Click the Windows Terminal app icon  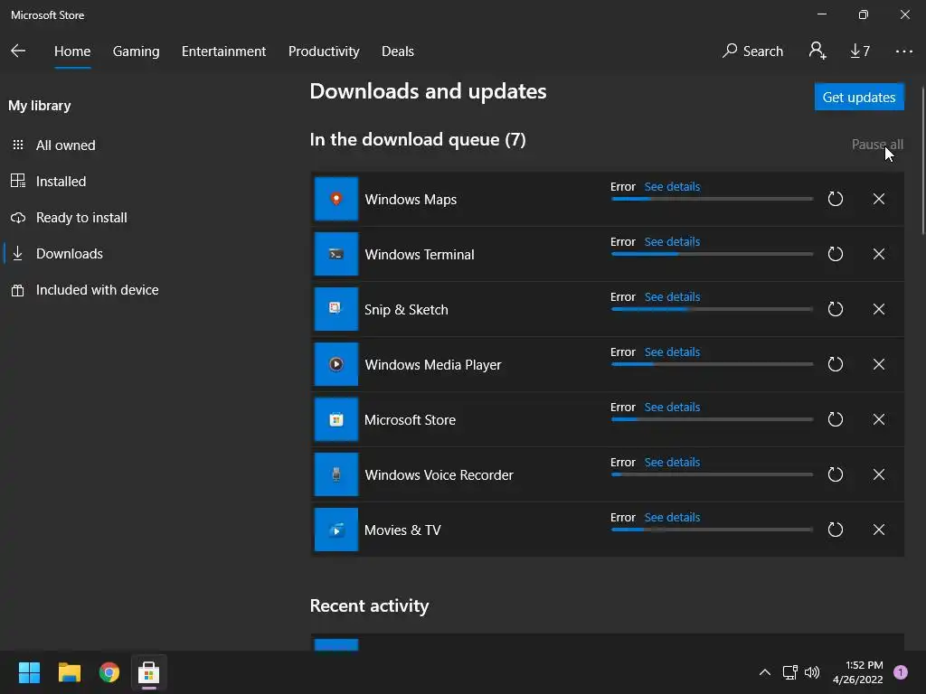click(336, 254)
